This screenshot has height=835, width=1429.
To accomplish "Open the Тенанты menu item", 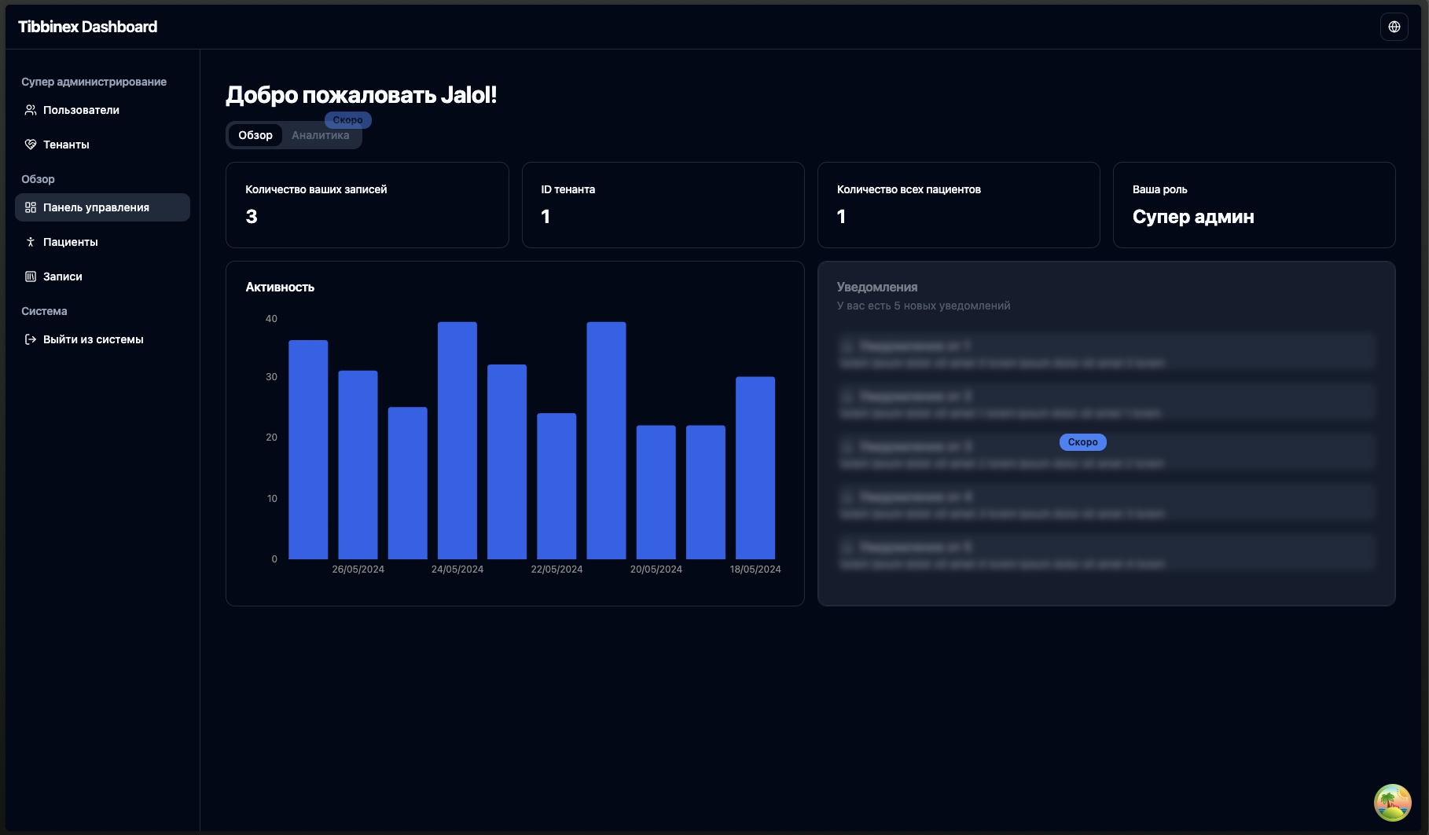I will click(102, 145).
